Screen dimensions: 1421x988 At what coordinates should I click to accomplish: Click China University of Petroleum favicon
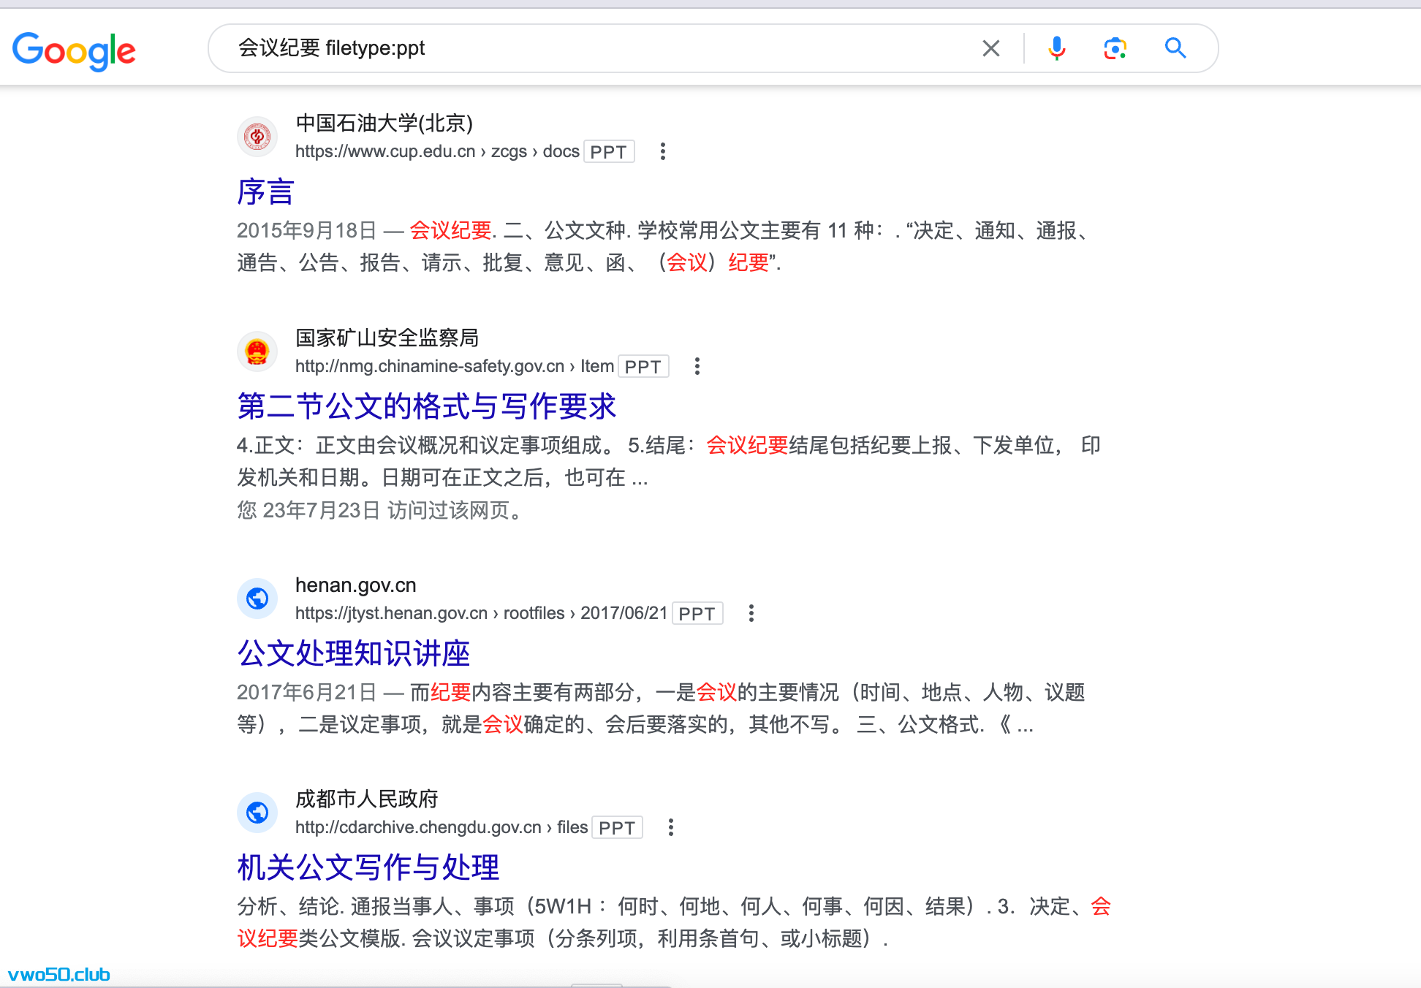pos(257,137)
